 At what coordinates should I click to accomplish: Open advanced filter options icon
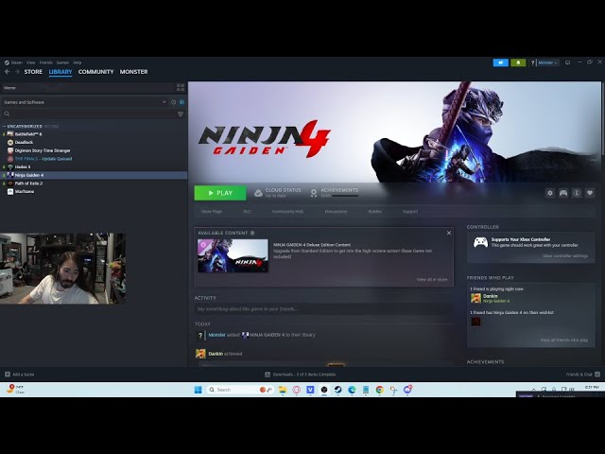181,113
